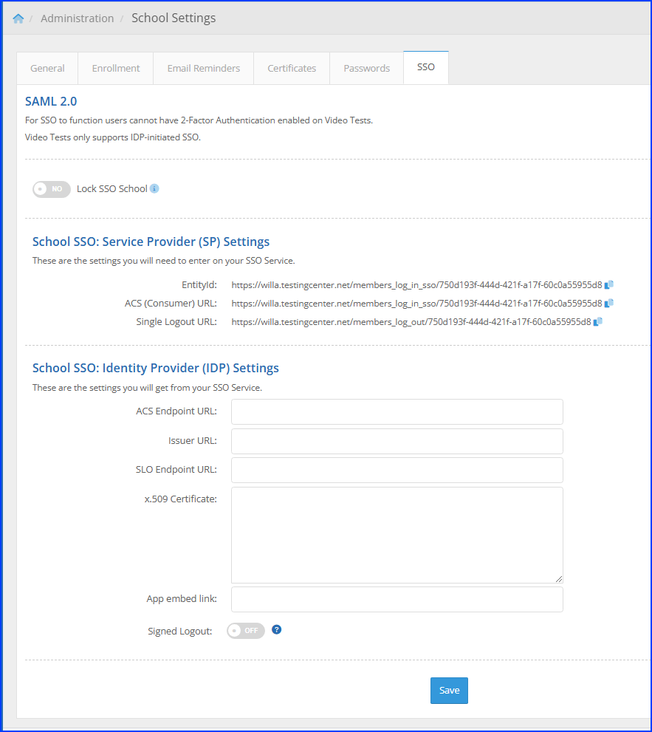Screen dimensions: 652x732
Task: Click the Home icon in breadcrumb
Action: point(18,18)
